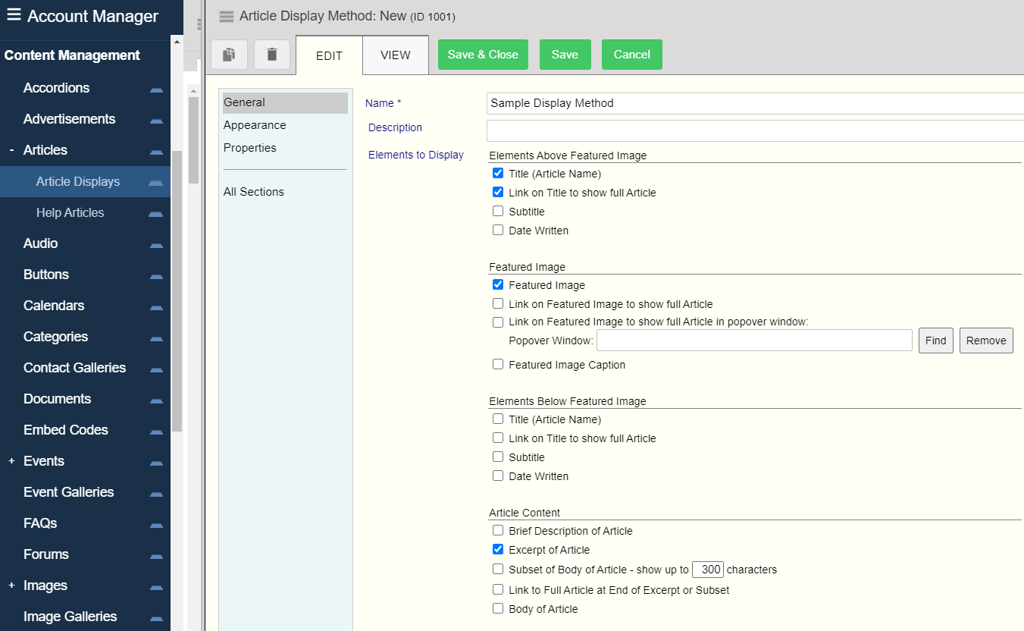
Task: Open the Account Manager hamburger menu
Action: pyautogui.click(x=14, y=15)
